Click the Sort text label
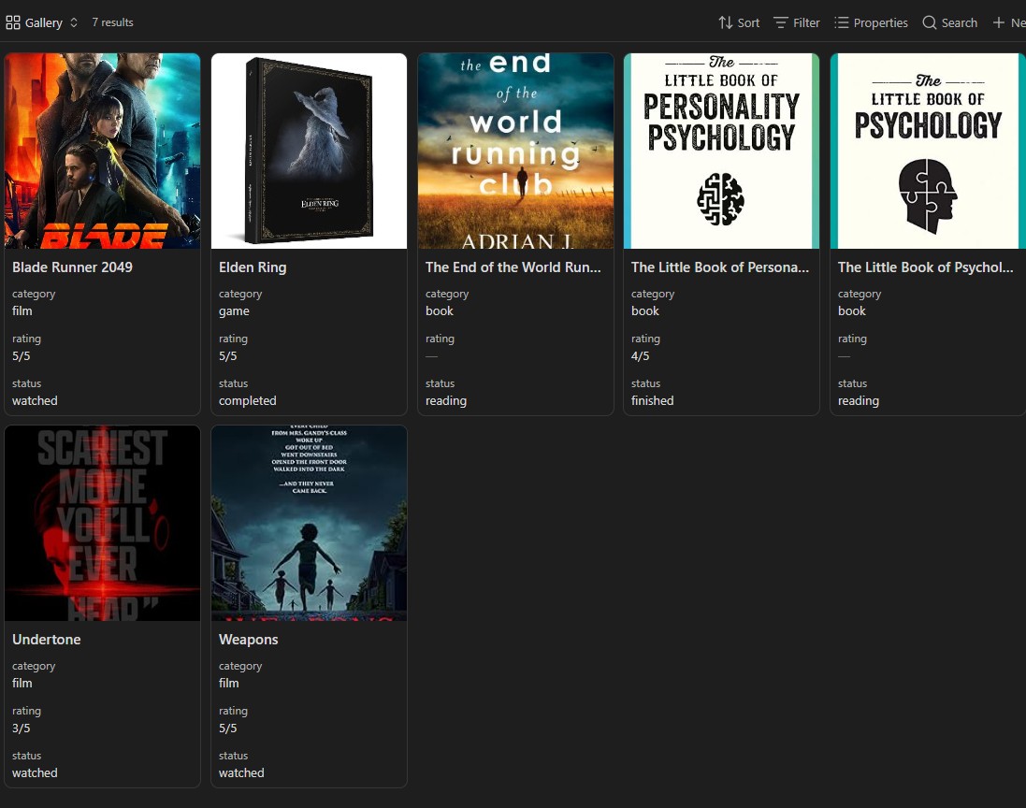This screenshot has height=808, width=1026. [x=748, y=22]
